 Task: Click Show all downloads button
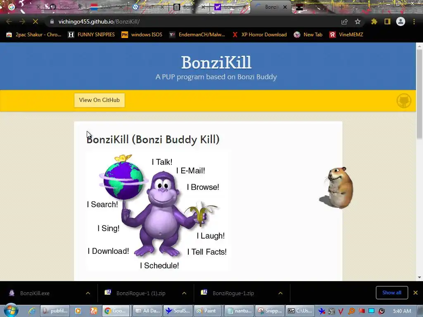tap(392, 293)
